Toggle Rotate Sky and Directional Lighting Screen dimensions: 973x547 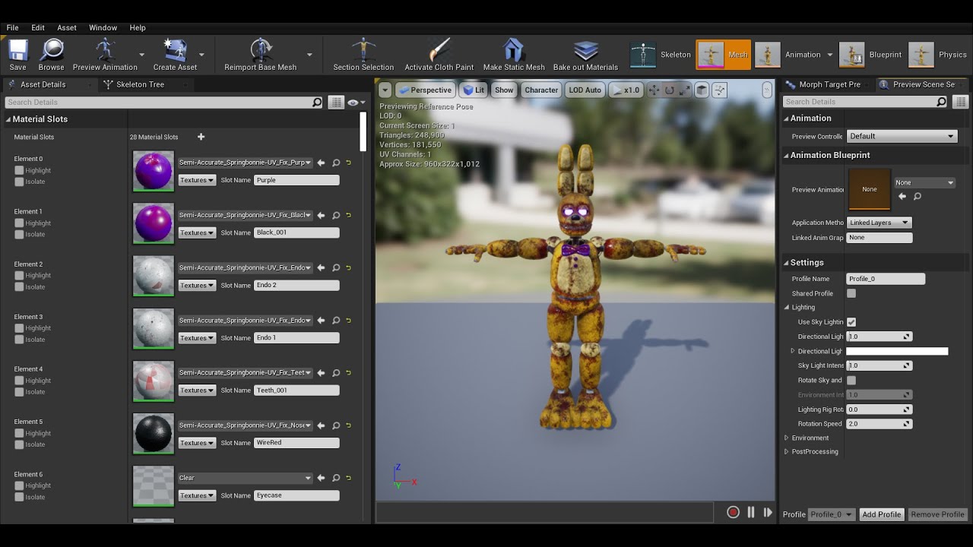(851, 380)
